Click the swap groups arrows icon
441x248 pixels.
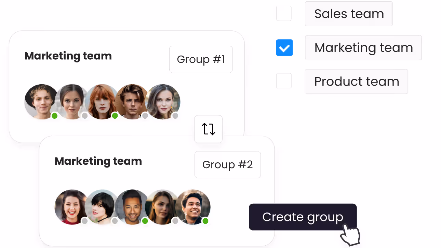coord(209,129)
